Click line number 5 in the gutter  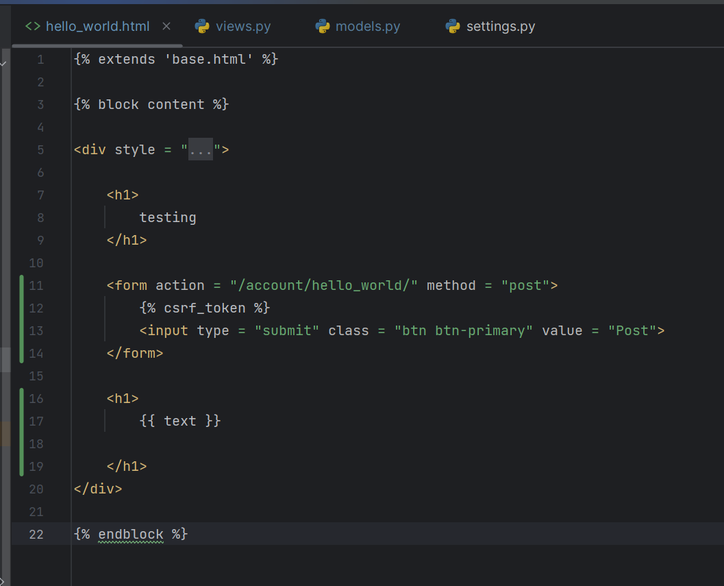click(x=40, y=150)
